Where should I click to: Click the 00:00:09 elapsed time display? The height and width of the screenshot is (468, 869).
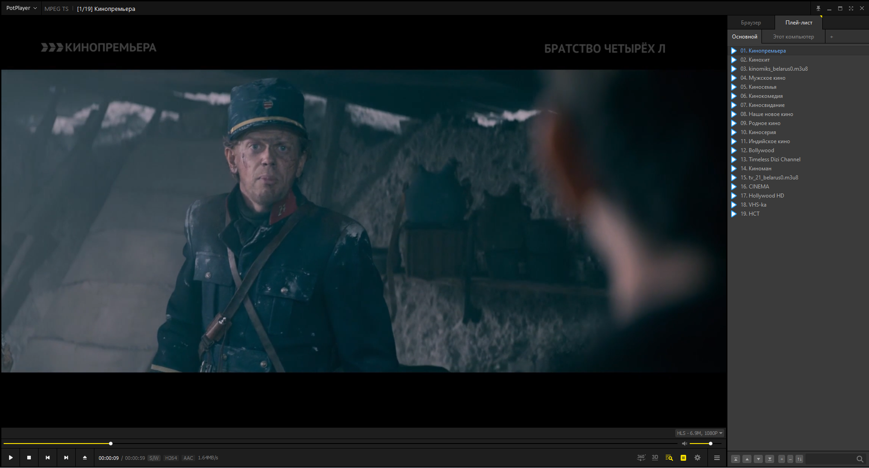tap(108, 458)
